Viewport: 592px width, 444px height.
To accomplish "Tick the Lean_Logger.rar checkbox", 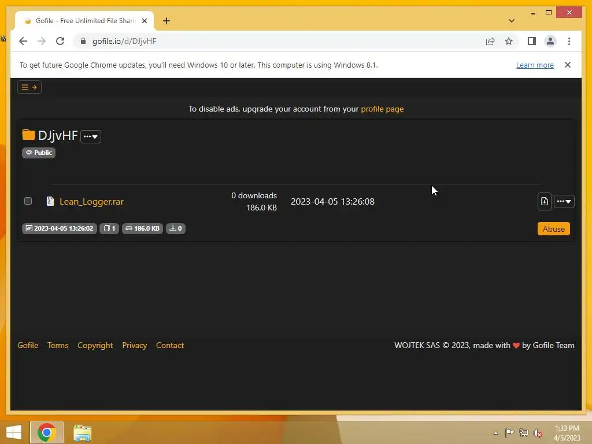I will (x=28, y=201).
